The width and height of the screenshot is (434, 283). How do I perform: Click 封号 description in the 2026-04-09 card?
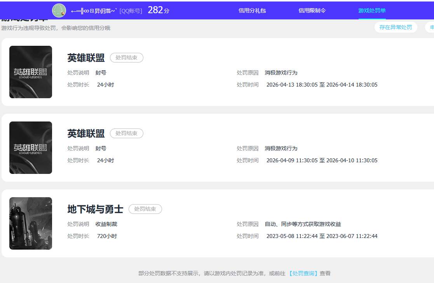point(101,149)
